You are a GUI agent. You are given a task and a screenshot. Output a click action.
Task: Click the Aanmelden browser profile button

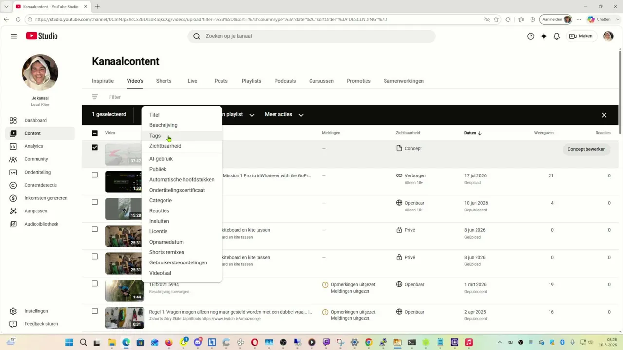(556, 19)
